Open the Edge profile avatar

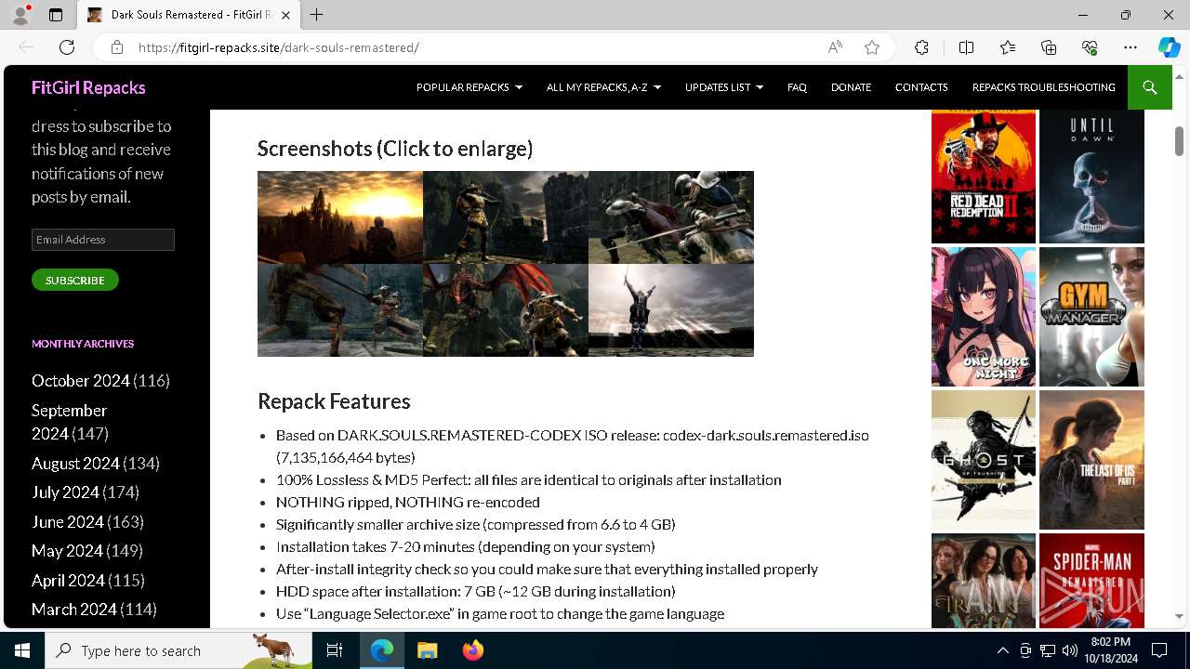click(x=20, y=15)
